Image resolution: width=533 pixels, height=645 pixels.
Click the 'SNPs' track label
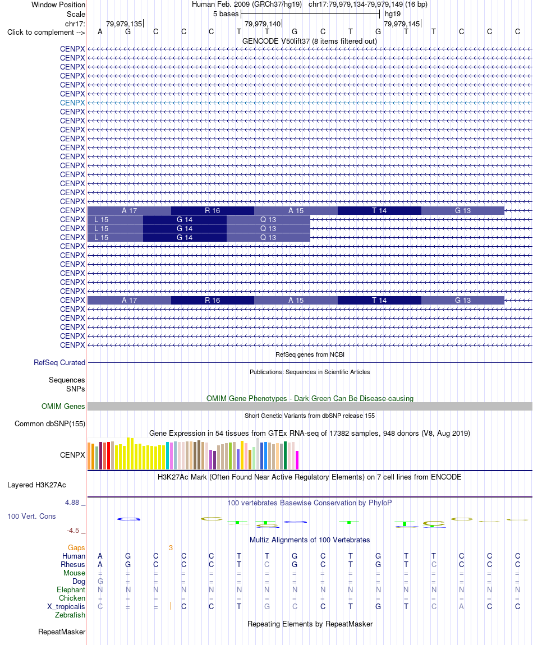(76, 389)
